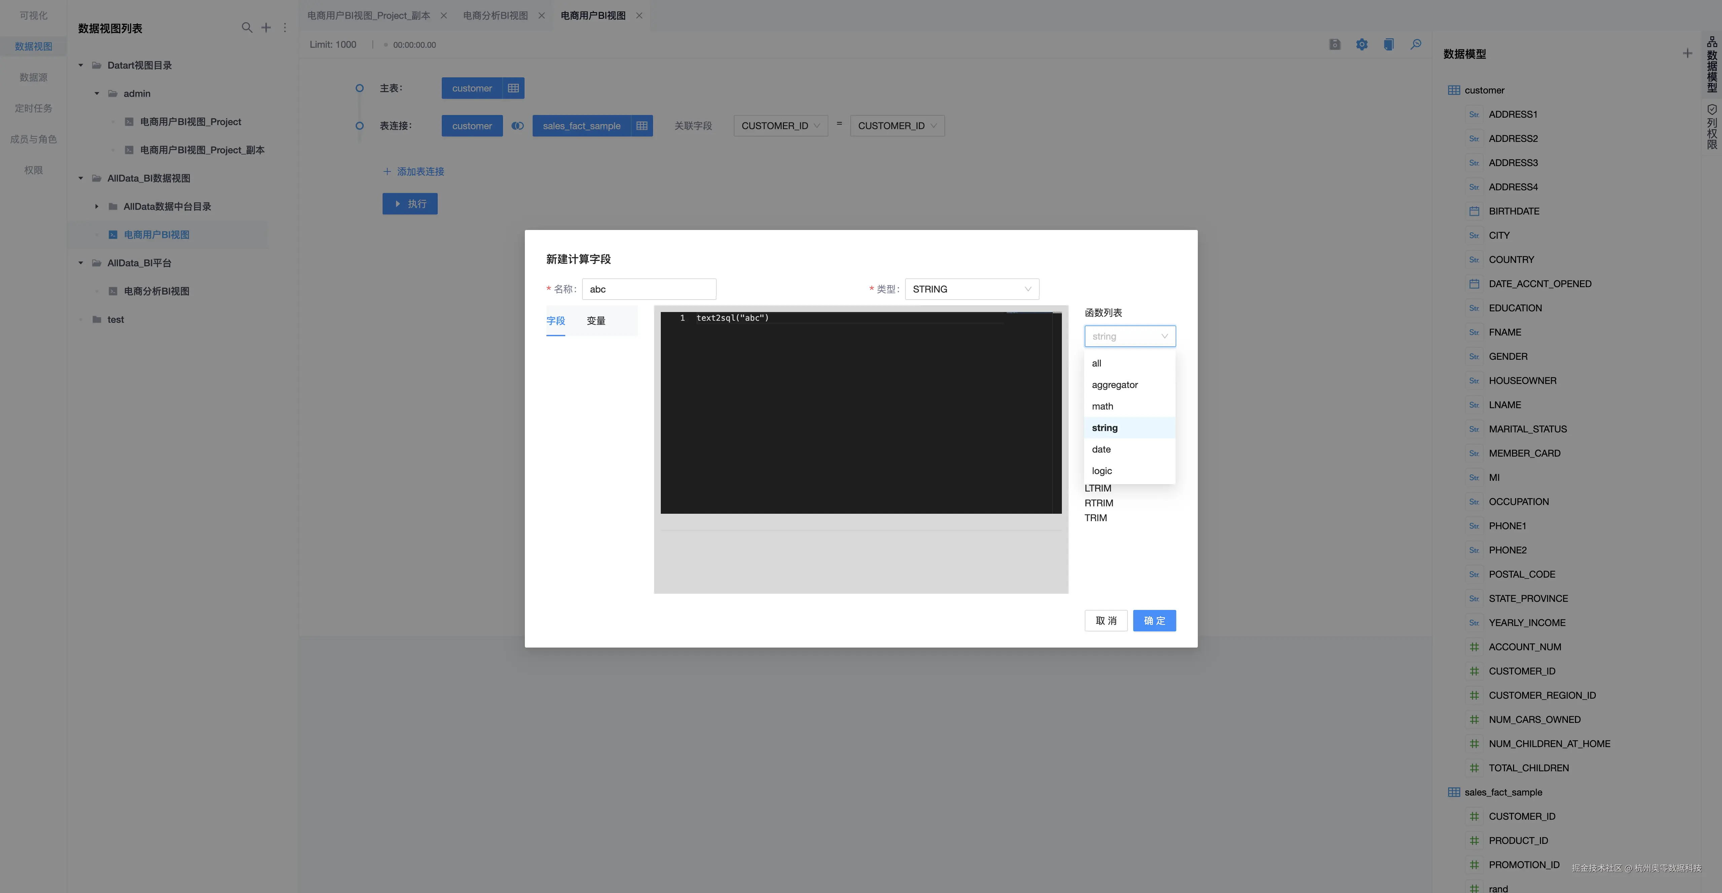Switch to 电商分析BI视图 tab
Screen dimensions: 1722x893
coord(495,15)
